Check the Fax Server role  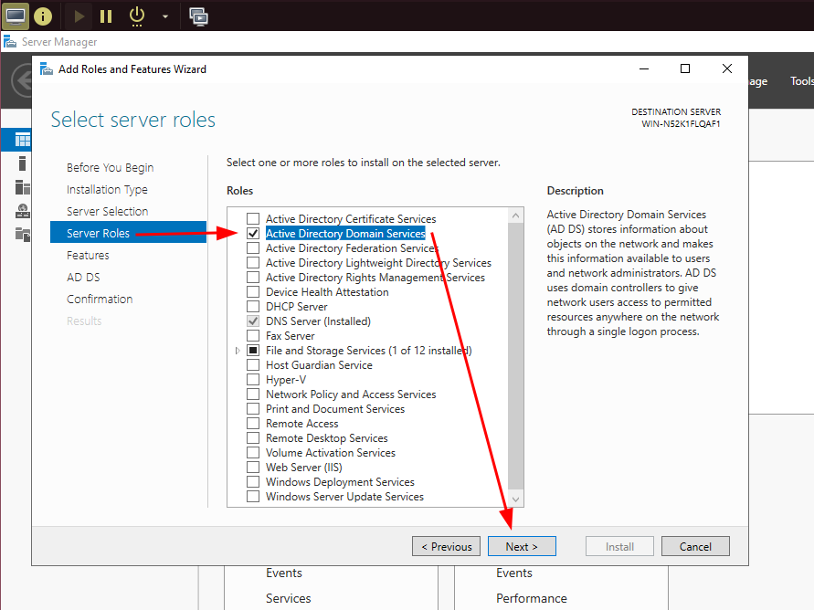pyautogui.click(x=253, y=336)
